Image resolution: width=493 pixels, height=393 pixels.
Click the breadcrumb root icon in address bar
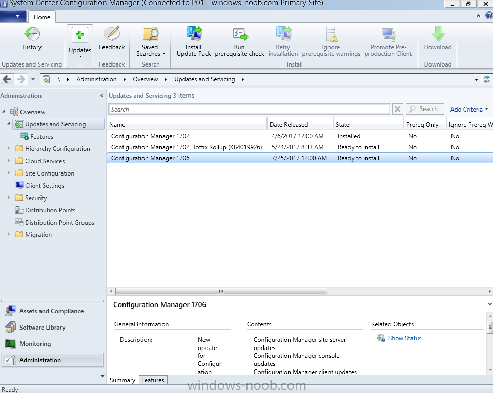point(46,79)
